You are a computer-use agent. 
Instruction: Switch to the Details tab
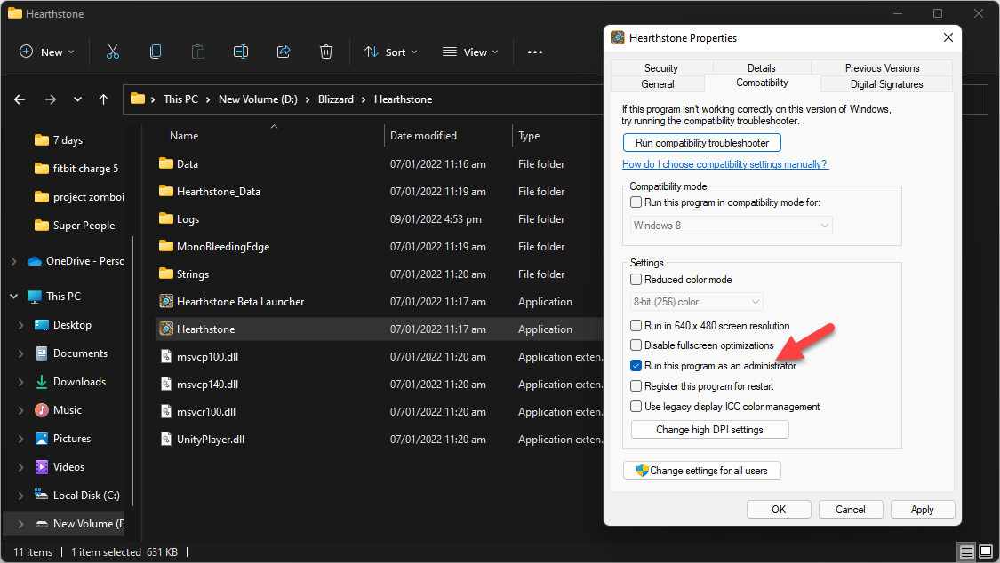click(x=762, y=68)
